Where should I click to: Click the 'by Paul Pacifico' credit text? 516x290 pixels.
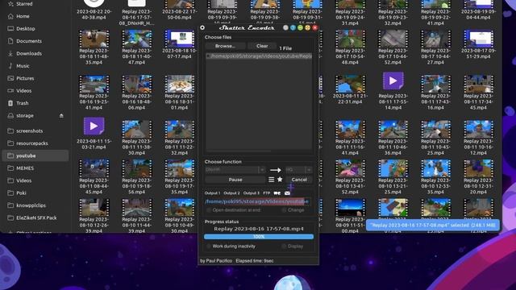point(216,261)
